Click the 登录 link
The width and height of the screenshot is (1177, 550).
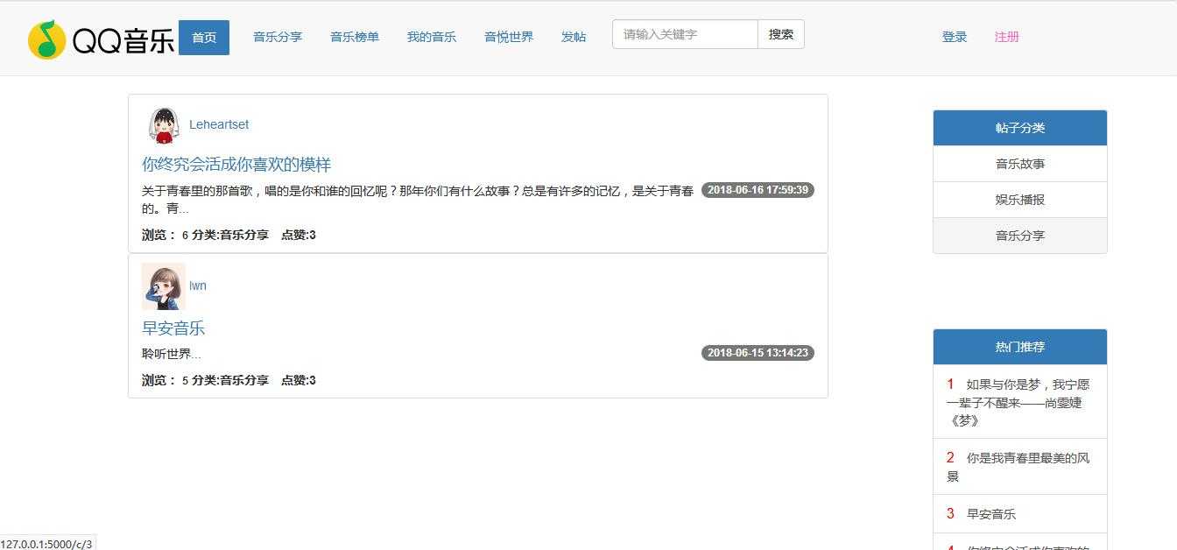click(955, 37)
